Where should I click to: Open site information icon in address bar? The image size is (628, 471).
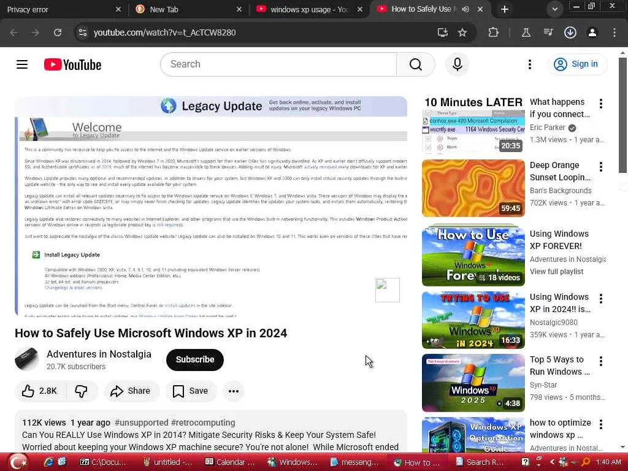tap(83, 33)
